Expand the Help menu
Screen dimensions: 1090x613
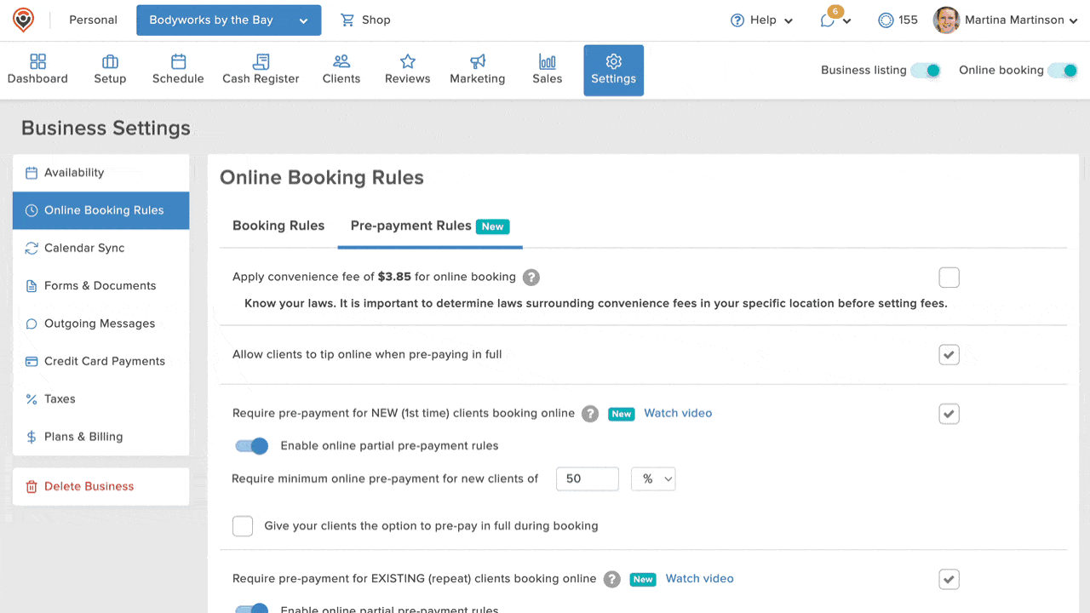point(762,20)
